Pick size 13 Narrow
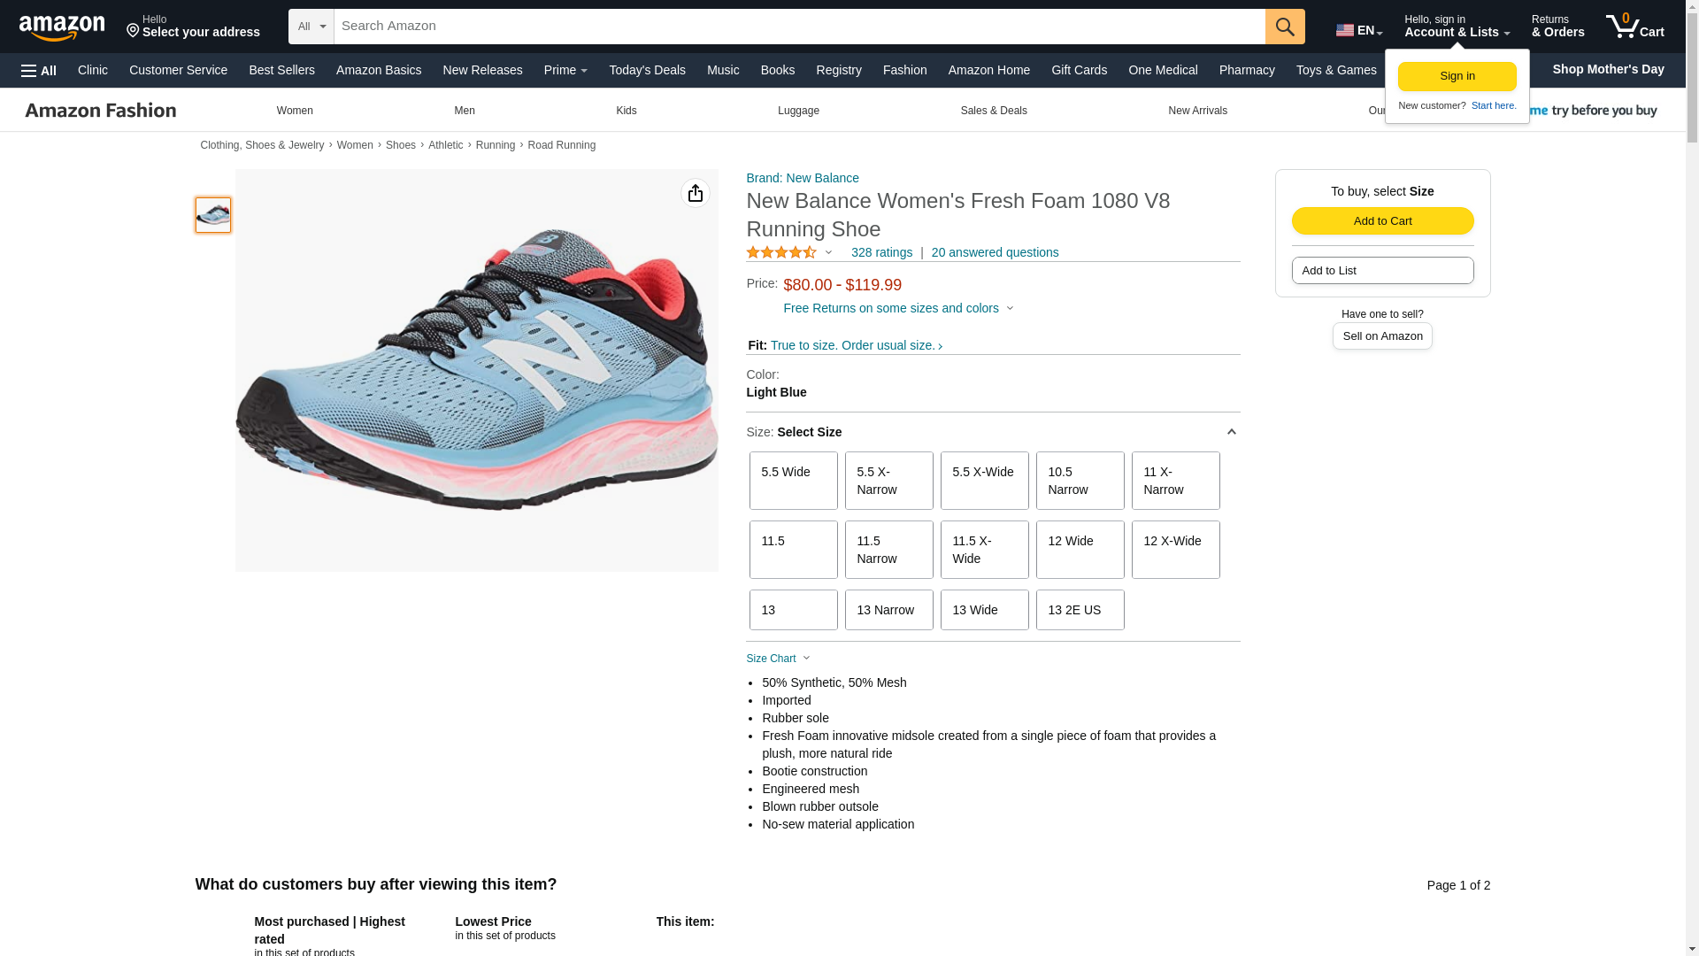1699x956 pixels. [888, 610]
